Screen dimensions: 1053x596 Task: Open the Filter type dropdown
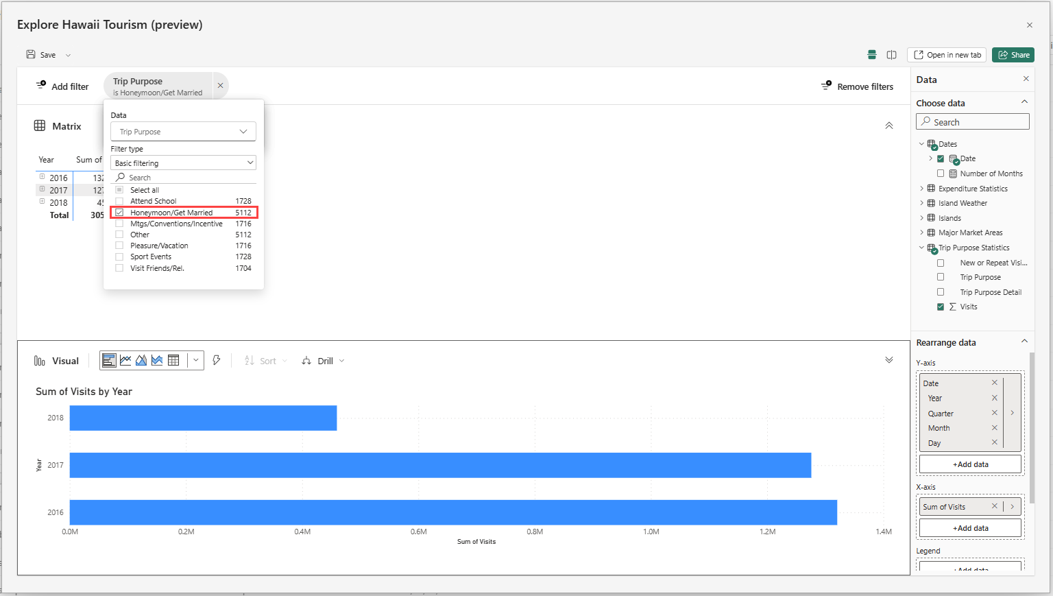pyautogui.click(x=182, y=163)
